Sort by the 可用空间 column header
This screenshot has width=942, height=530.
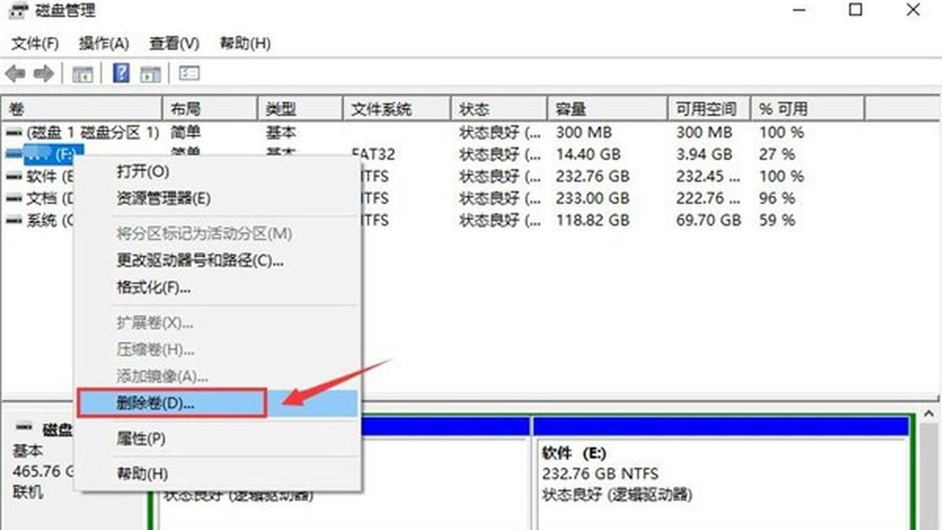click(709, 109)
